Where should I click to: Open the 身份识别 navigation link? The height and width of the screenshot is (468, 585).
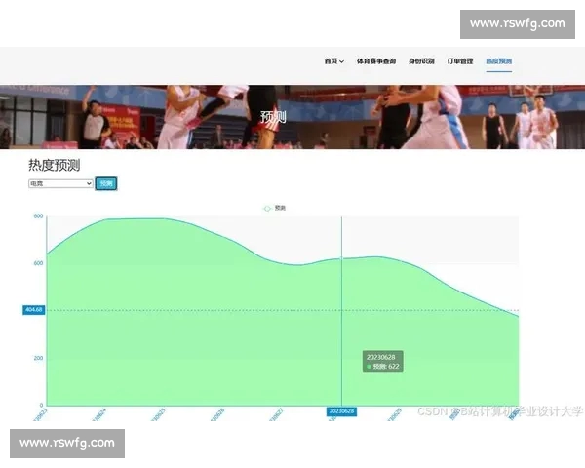[x=421, y=60]
